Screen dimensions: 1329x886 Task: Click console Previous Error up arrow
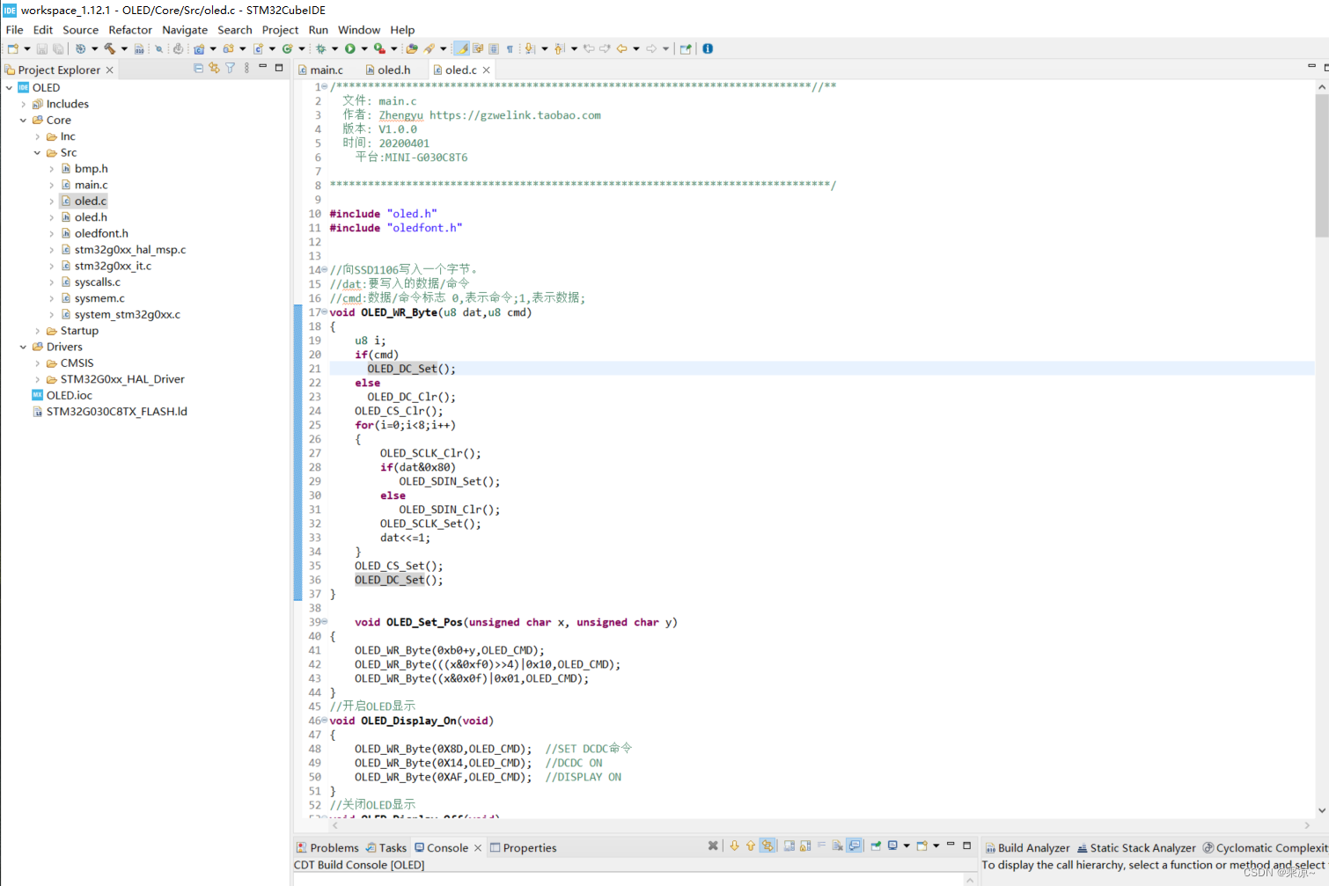point(751,846)
